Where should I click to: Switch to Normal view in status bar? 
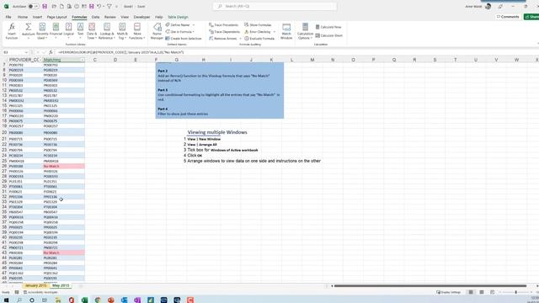[x=471, y=292]
